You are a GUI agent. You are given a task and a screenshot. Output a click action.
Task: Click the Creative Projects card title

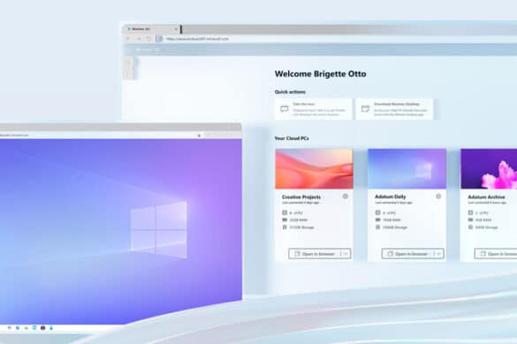pos(301,197)
